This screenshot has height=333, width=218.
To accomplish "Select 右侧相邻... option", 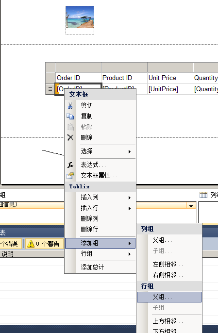I will [169, 275].
